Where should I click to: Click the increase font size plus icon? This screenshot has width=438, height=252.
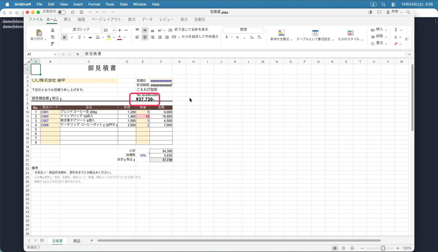(120, 30)
